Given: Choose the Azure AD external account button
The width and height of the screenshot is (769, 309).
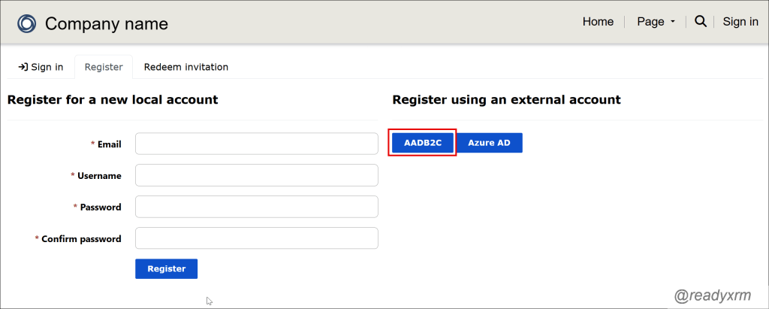Looking at the screenshot, I should tap(489, 143).
